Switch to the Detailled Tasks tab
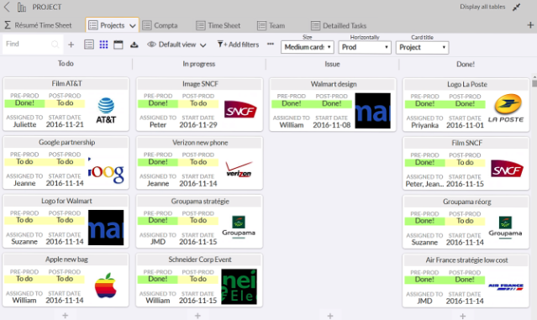 339,25
